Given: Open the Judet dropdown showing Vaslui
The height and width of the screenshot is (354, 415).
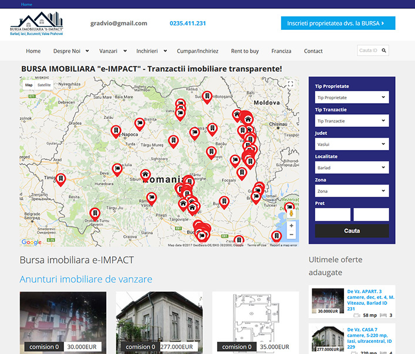Looking at the screenshot, I should click(x=352, y=144).
